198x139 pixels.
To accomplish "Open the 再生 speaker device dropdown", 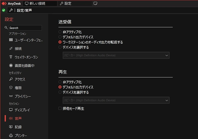I will click(x=116, y=100).
